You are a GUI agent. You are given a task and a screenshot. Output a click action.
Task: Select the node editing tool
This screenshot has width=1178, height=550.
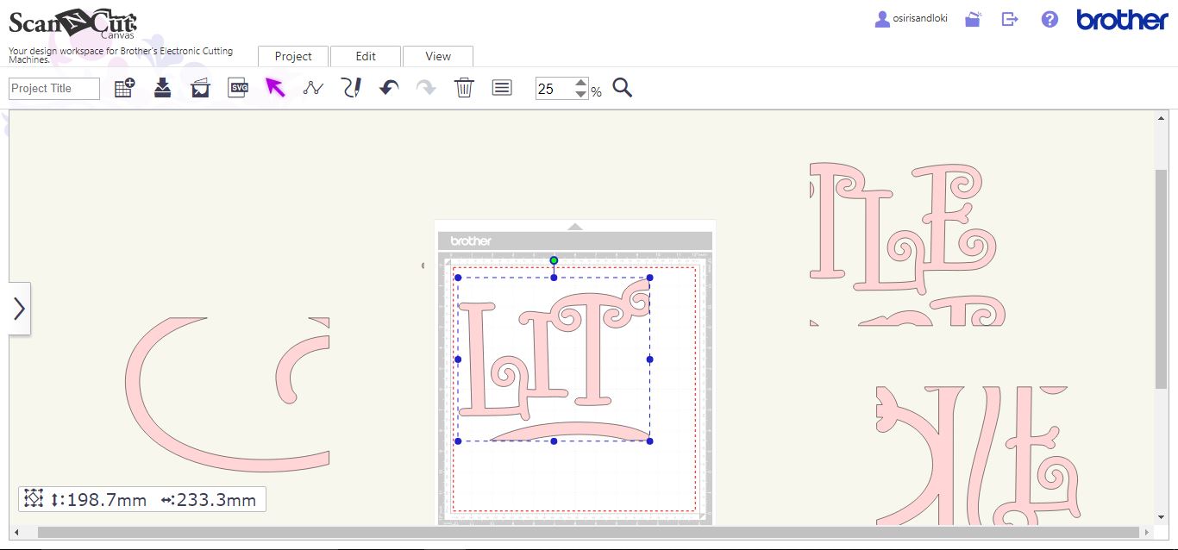pos(312,87)
